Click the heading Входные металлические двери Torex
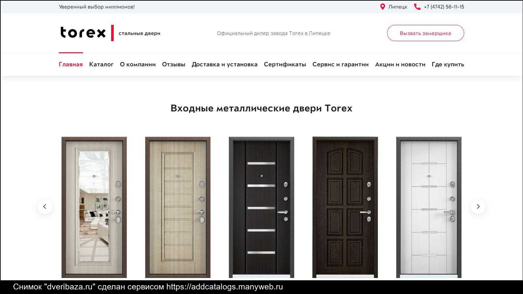Viewport: 523px width, 294px height. pos(261,108)
